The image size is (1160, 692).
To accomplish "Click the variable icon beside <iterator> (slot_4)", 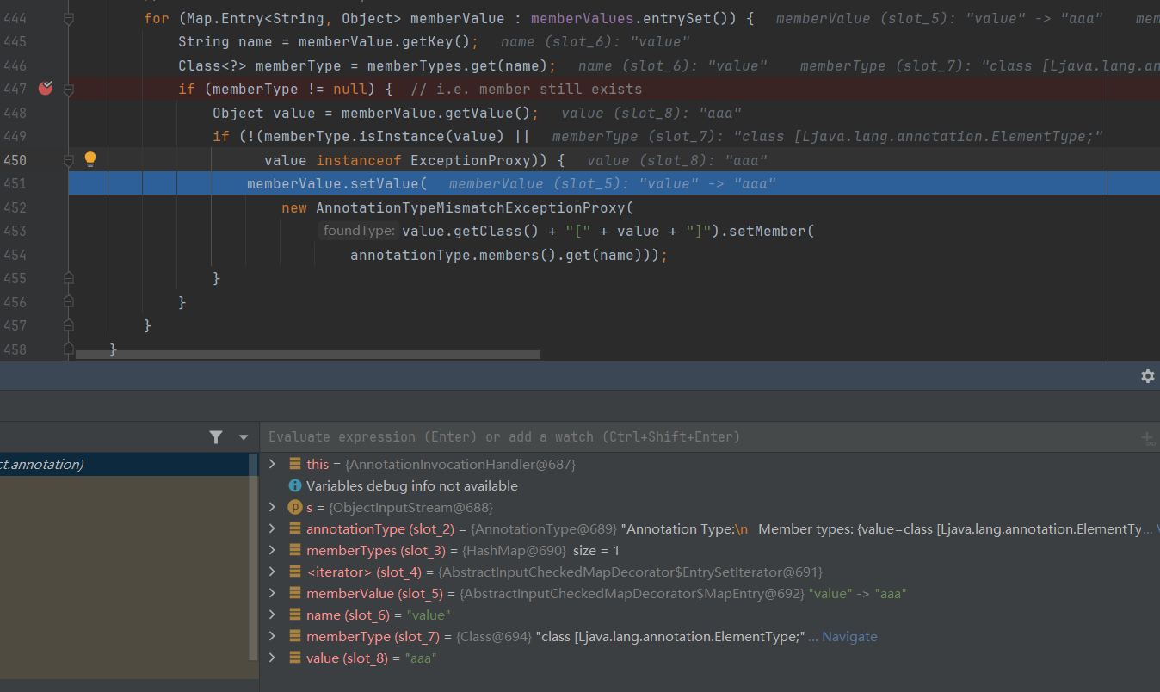I will click(x=295, y=572).
